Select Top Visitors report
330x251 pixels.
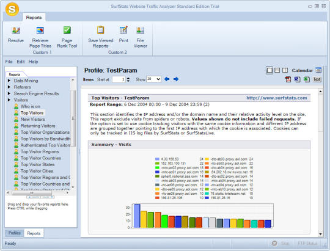[x=32, y=113]
